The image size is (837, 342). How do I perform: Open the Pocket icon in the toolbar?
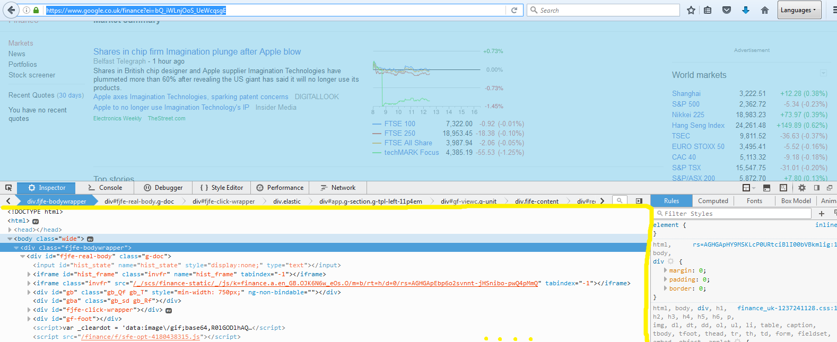click(x=727, y=10)
